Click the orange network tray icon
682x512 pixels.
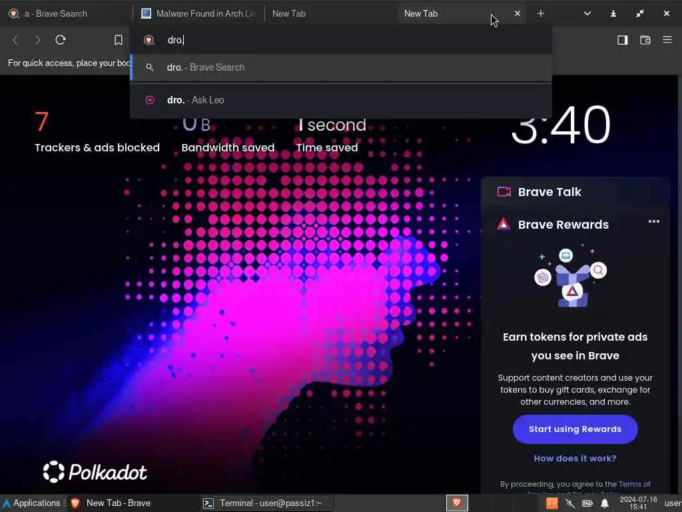(x=551, y=503)
